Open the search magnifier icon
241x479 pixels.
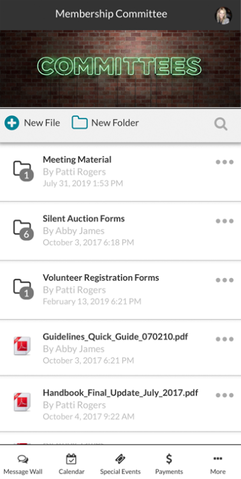[221, 124]
